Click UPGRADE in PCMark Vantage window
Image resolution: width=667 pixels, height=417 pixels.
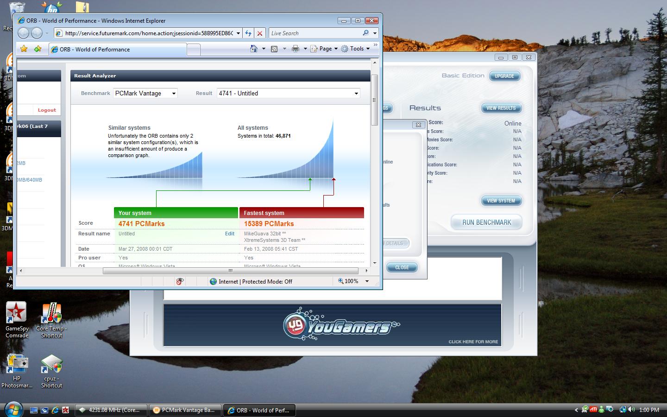pyautogui.click(x=504, y=76)
